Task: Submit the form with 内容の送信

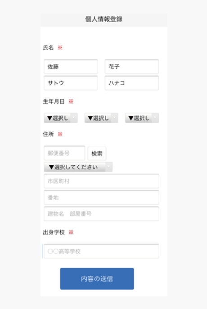Action: point(97,279)
